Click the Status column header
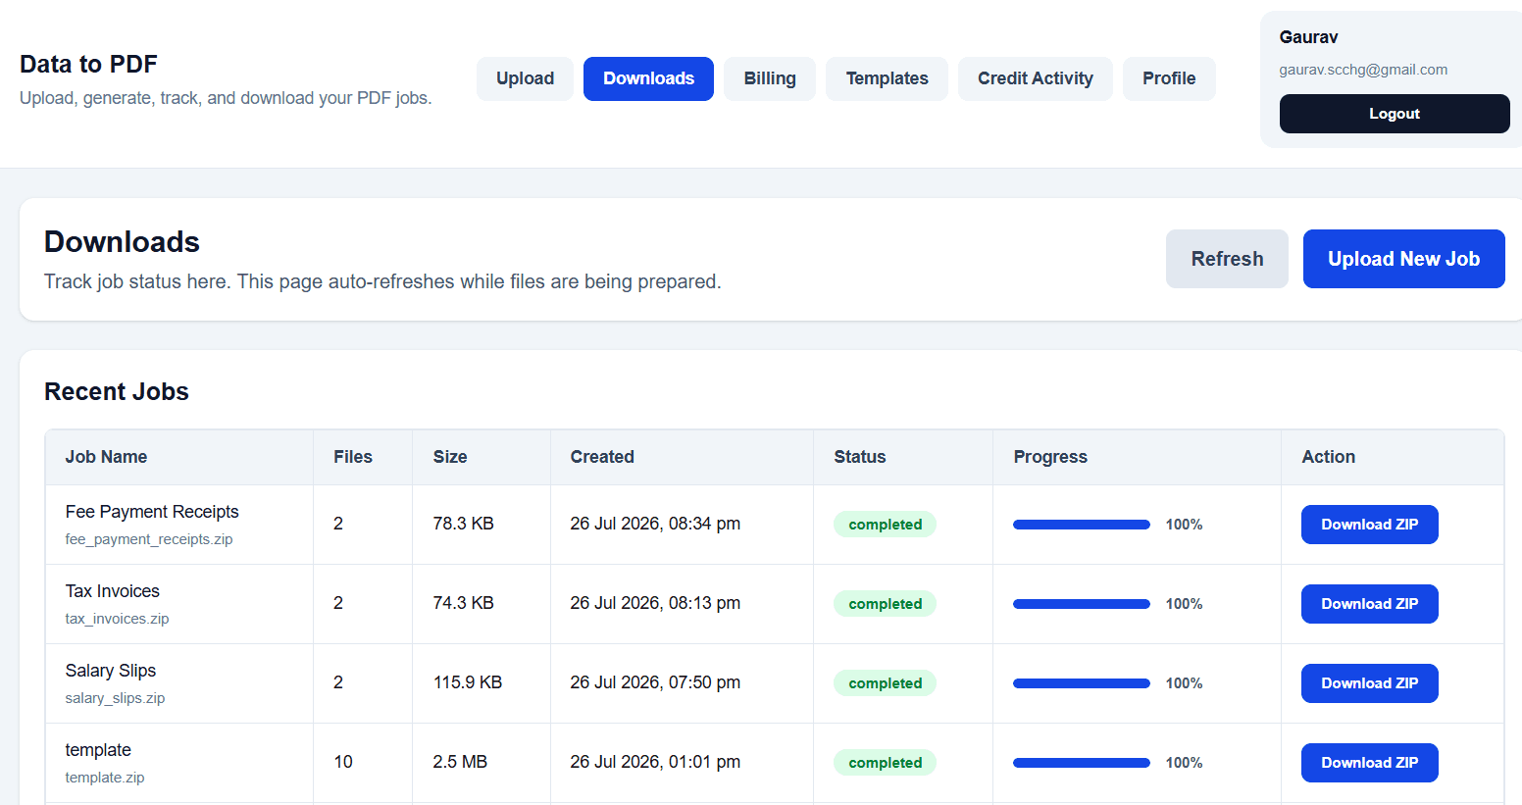The height and width of the screenshot is (805, 1522). pyautogui.click(x=860, y=457)
